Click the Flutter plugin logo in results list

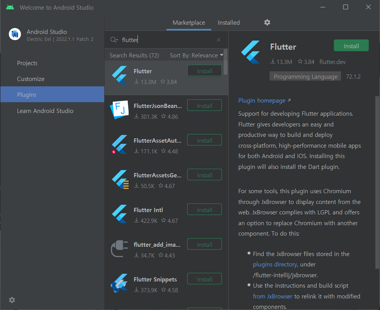point(119,75)
